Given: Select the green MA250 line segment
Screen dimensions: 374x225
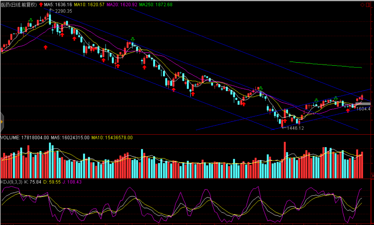Looking at the screenshot, I should point(326,65).
